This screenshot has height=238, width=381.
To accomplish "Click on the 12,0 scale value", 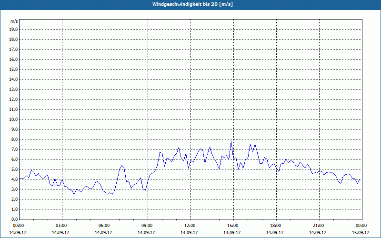I will [13, 99].
